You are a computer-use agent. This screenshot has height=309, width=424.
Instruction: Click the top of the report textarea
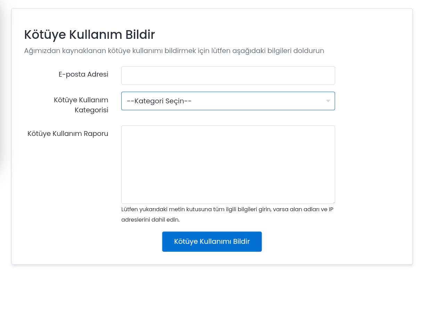pyautogui.click(x=228, y=130)
